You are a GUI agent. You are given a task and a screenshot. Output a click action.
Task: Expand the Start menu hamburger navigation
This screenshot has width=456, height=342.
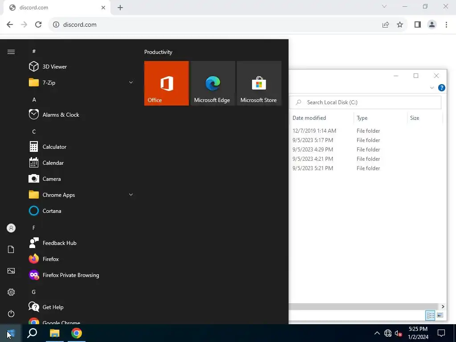(x=11, y=52)
